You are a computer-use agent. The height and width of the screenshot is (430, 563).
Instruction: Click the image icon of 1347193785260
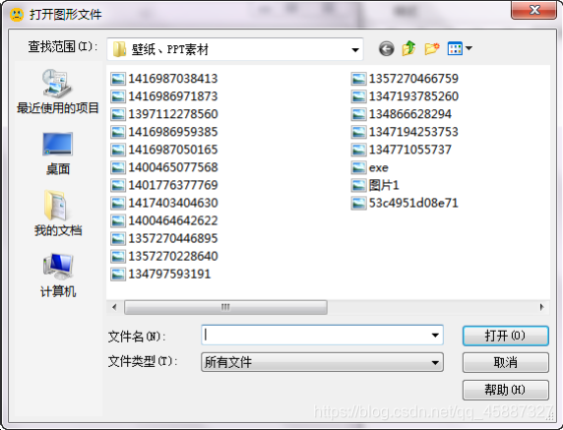[358, 96]
